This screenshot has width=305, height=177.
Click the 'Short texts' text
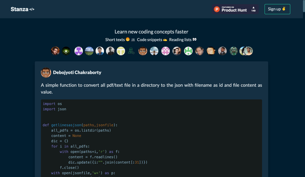tap(115, 40)
